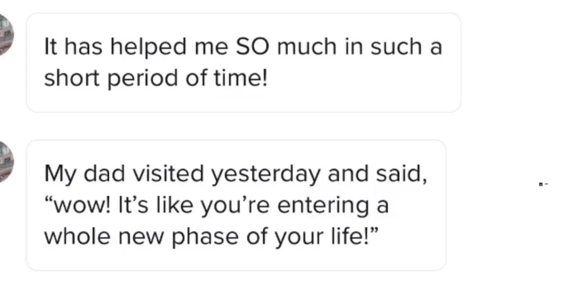The height and width of the screenshot is (291, 588).
Task: Click the tiny dark mark at right
Action: tap(542, 185)
